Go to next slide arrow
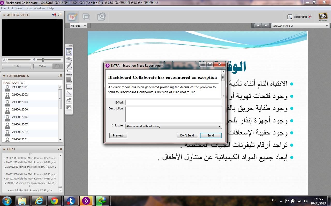This screenshot has width=331, height=206. tap(266, 25)
